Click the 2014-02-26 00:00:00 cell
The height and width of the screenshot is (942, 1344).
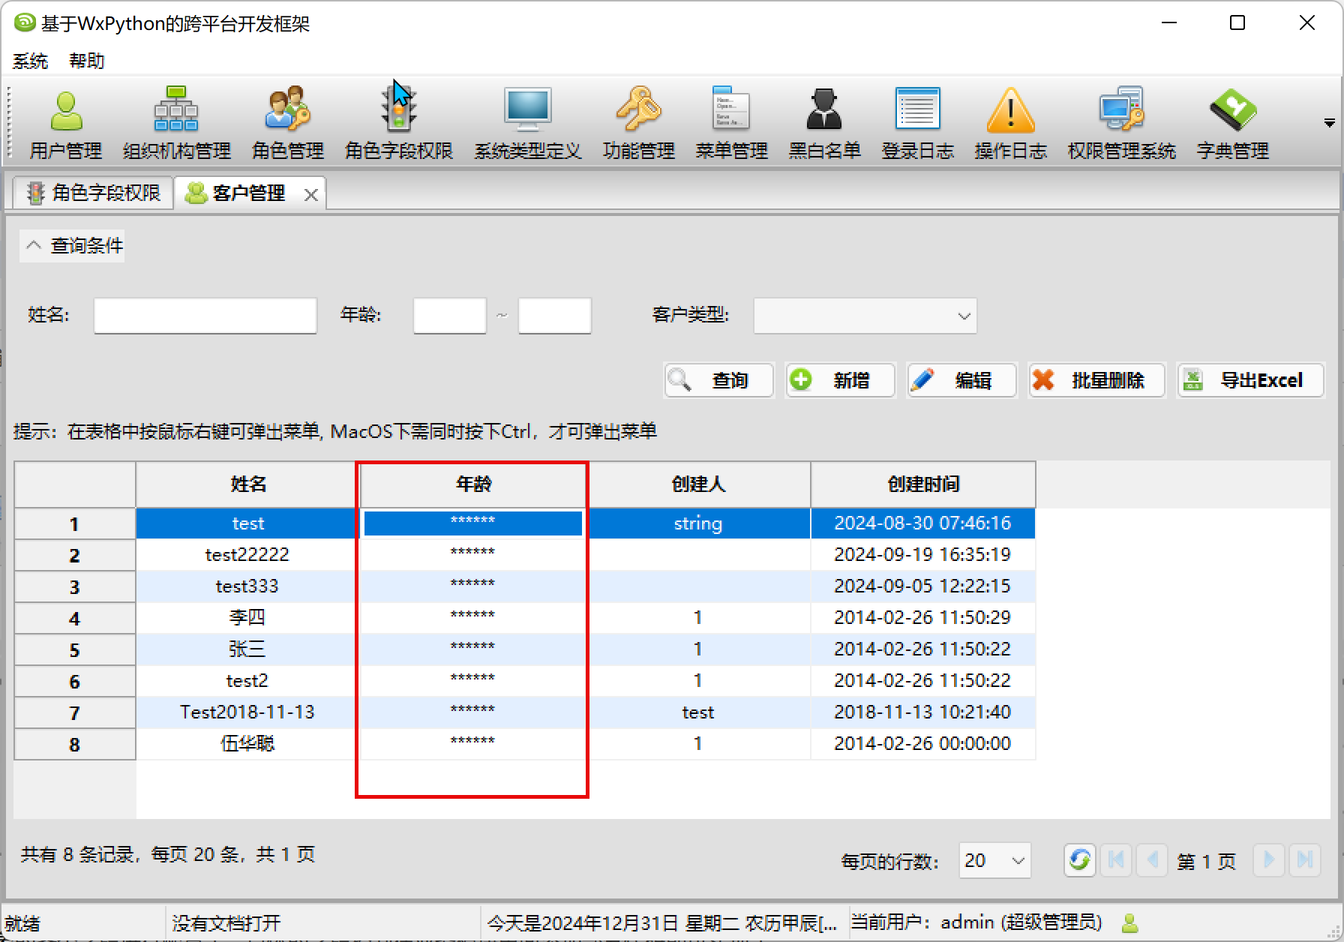923,744
